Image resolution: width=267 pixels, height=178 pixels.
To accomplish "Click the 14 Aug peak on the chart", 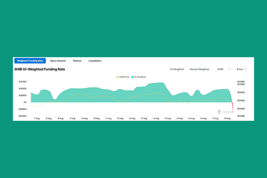I will (162, 83).
